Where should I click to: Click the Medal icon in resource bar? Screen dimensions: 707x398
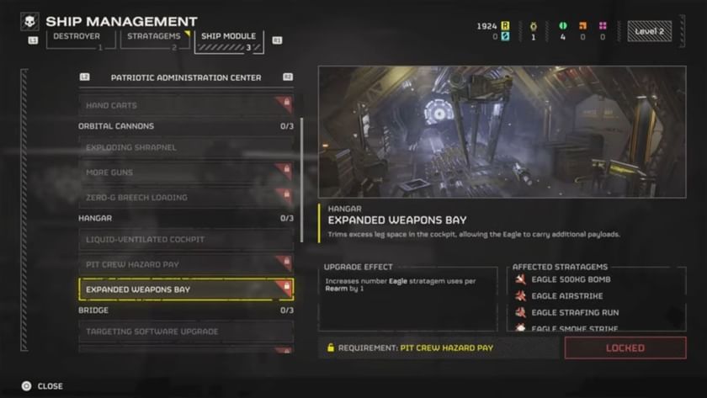[x=533, y=26]
